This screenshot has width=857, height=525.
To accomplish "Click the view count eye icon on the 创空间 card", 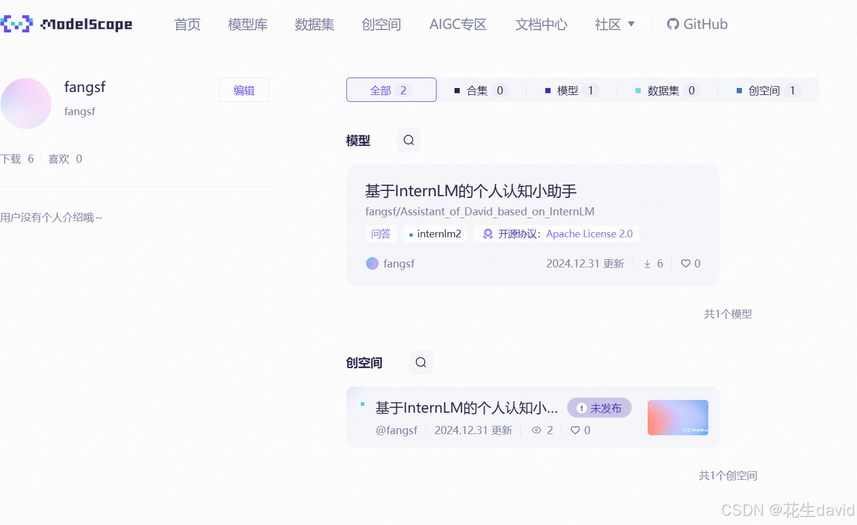I will (x=537, y=430).
